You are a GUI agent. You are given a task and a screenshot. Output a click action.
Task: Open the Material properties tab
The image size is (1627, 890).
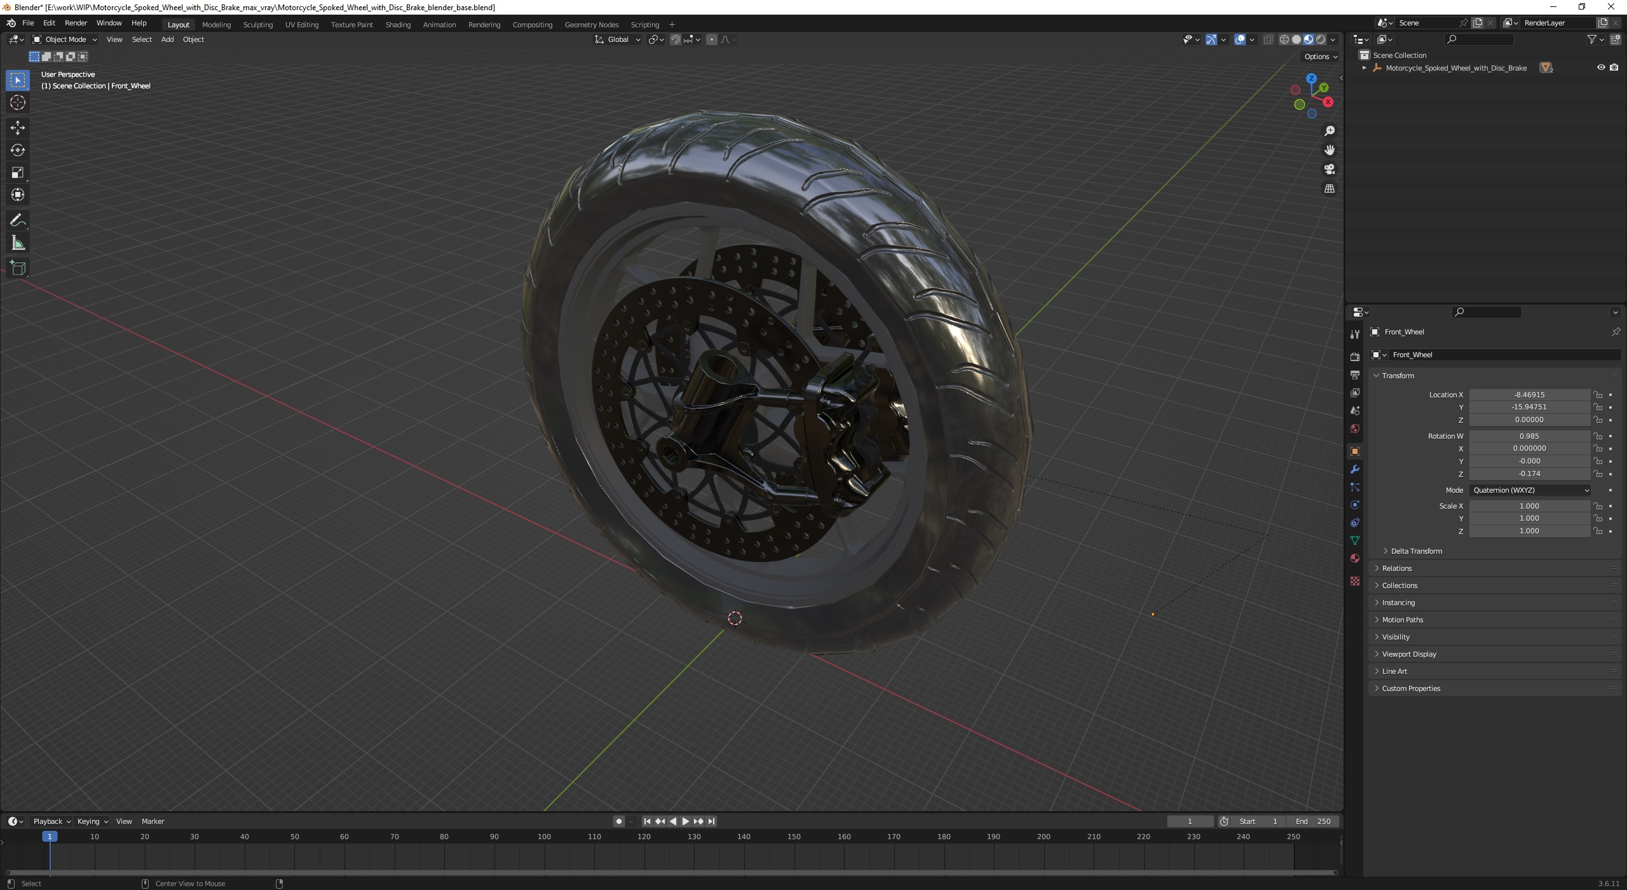coord(1355,558)
